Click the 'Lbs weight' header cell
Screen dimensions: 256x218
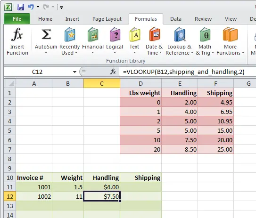(x=141, y=93)
